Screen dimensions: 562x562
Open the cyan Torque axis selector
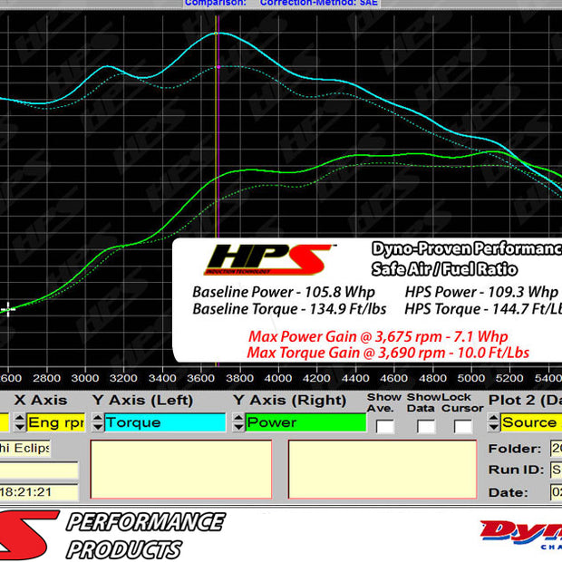point(165,422)
